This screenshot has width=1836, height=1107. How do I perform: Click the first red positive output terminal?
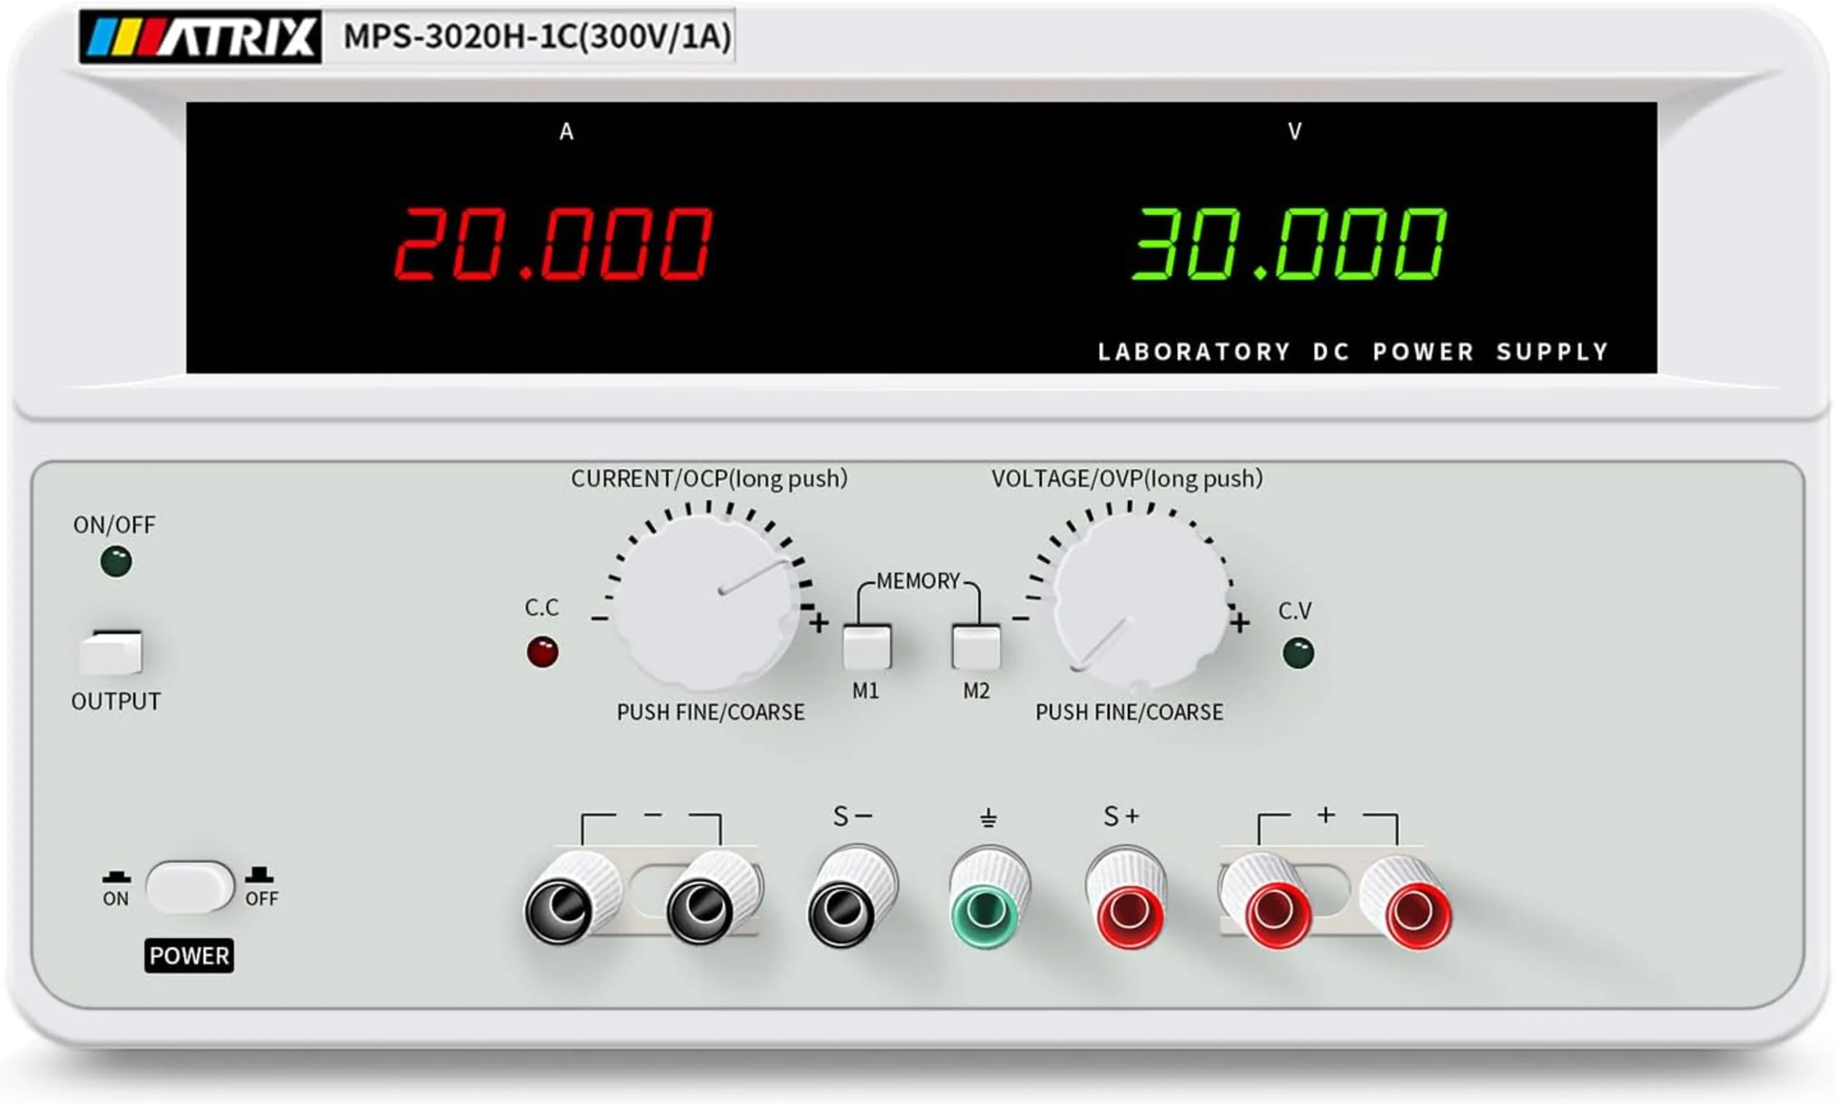coord(1275,911)
